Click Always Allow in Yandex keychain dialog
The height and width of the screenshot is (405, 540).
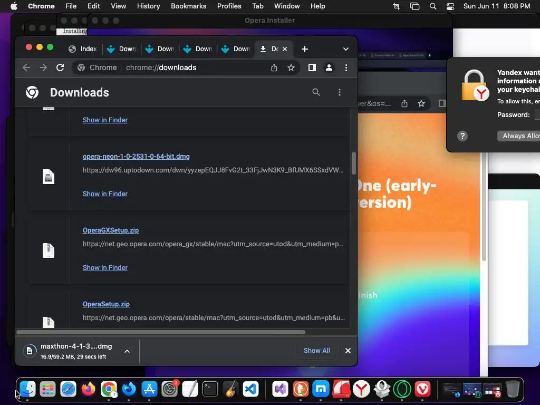click(519, 136)
